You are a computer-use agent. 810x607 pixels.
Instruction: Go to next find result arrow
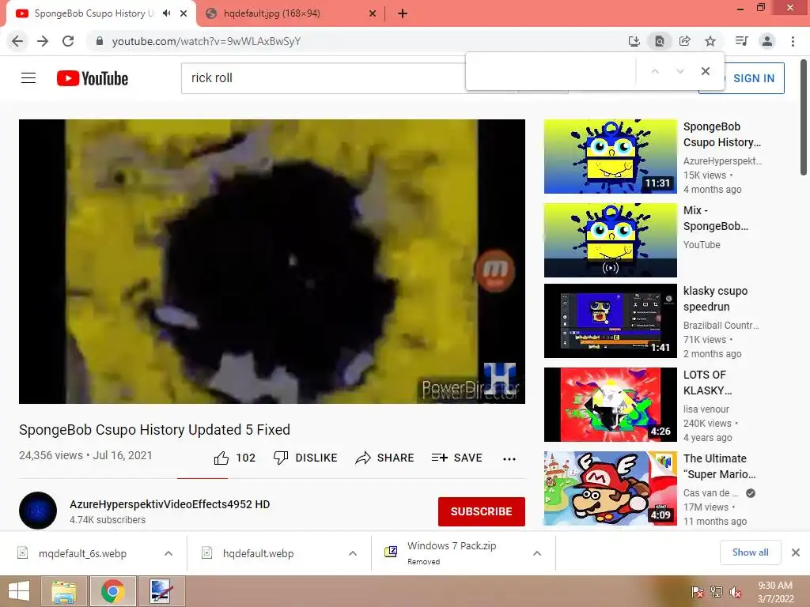(679, 71)
